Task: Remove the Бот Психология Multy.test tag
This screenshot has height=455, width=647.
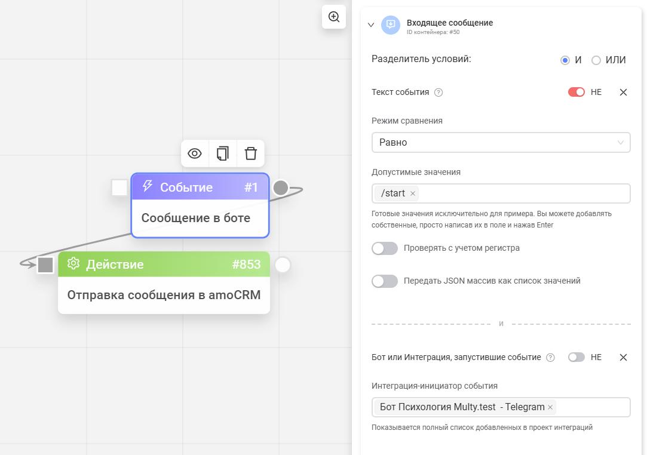Action: 550,407
